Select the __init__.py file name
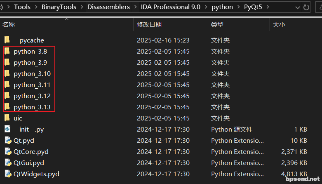Viewport: 322px width, 184px height. click(28, 130)
